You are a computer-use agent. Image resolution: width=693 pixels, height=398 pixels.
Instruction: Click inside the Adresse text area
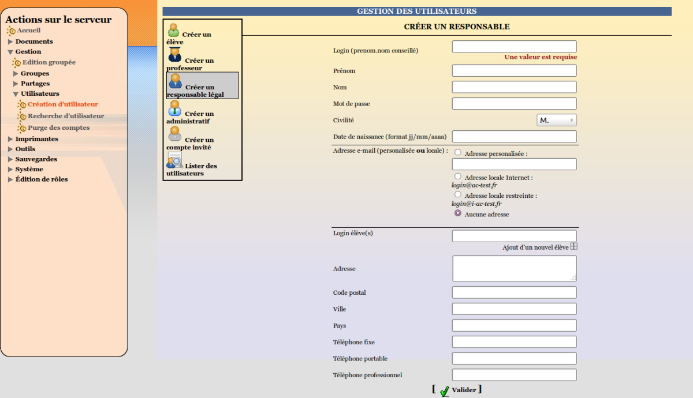(x=515, y=268)
